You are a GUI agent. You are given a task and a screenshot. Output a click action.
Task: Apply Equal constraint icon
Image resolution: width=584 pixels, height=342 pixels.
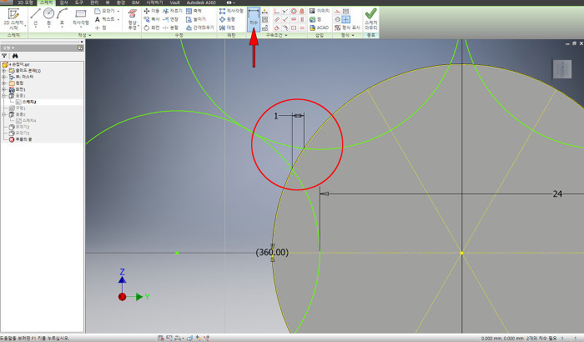point(302,28)
